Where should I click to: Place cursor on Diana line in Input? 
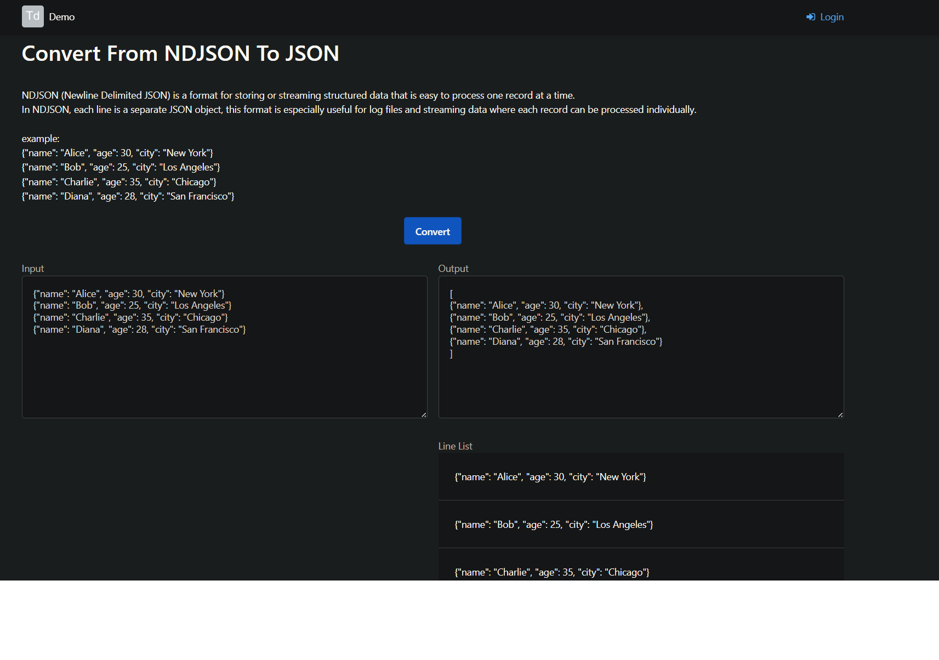pos(139,329)
